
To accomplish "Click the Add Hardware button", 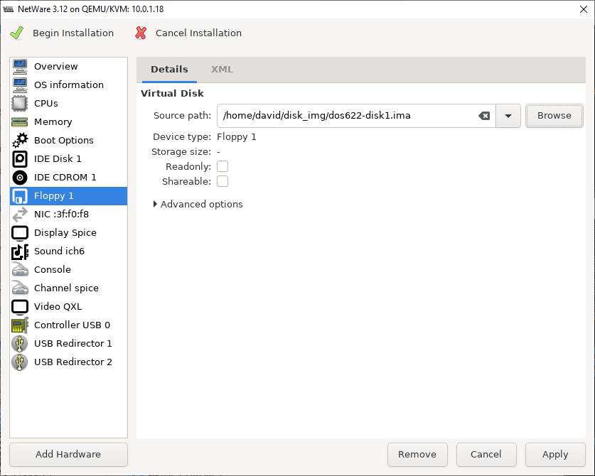I will (x=68, y=455).
